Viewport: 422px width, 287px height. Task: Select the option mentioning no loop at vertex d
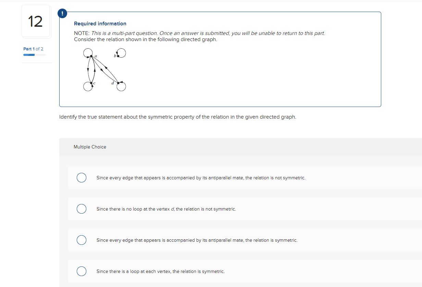81,209
